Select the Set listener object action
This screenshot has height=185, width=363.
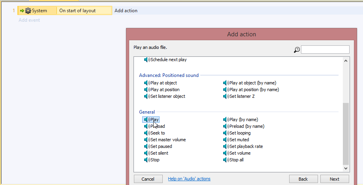(x=165, y=96)
